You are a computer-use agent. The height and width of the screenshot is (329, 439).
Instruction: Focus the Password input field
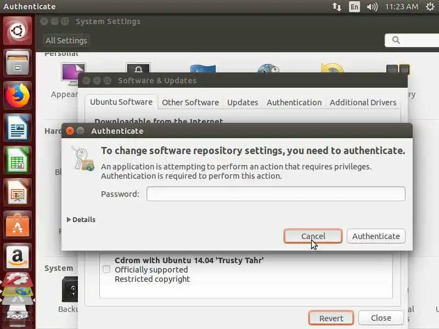(x=276, y=194)
